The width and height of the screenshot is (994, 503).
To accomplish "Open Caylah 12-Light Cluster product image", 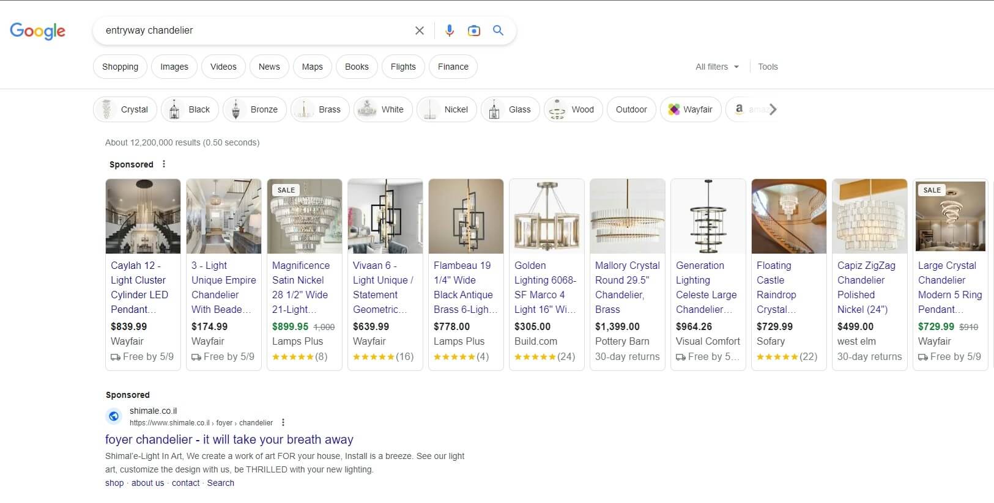I will pos(143,216).
